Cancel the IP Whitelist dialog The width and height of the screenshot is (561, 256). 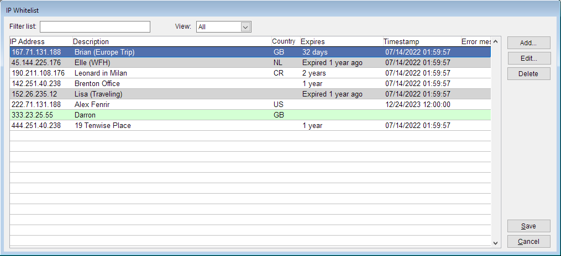pos(528,242)
